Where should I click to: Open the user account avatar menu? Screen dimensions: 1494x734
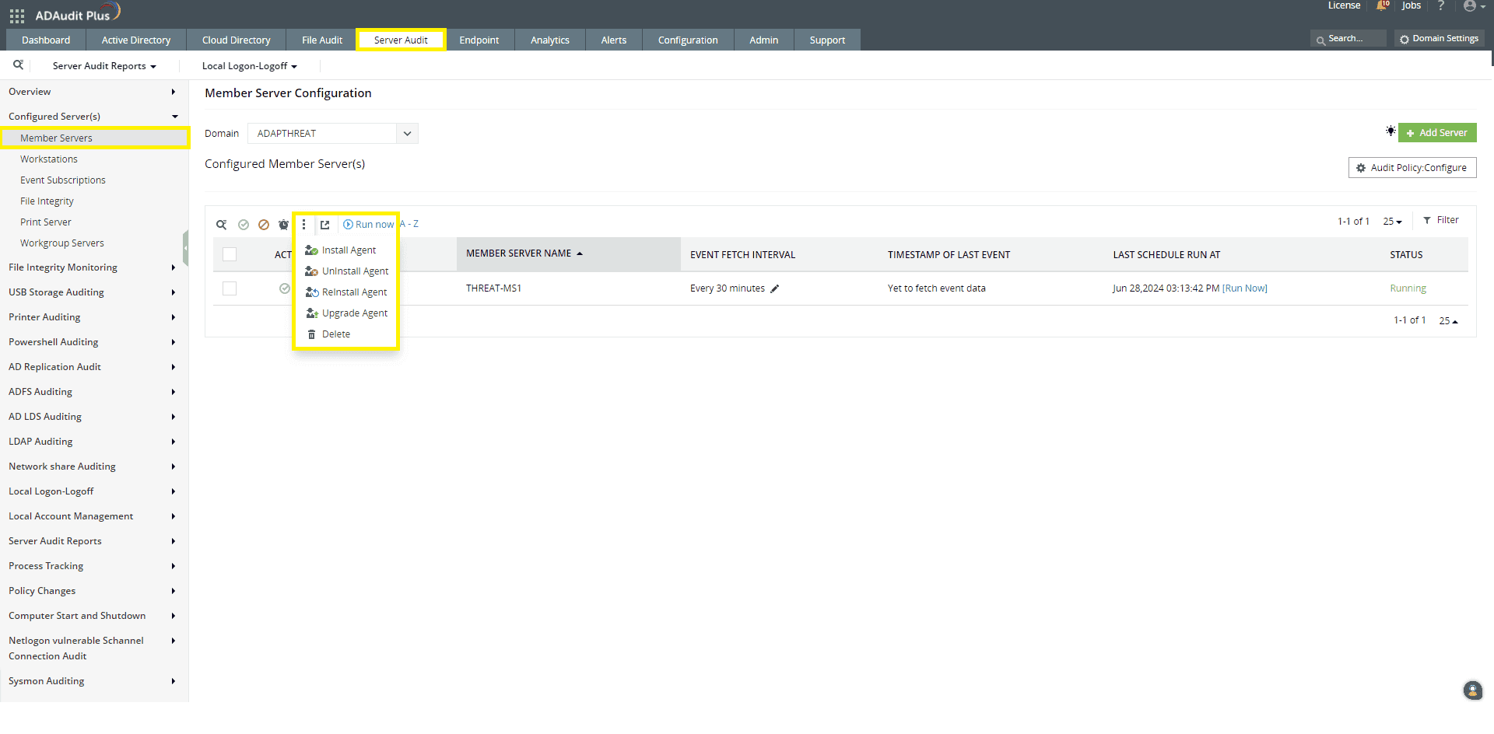click(1474, 6)
